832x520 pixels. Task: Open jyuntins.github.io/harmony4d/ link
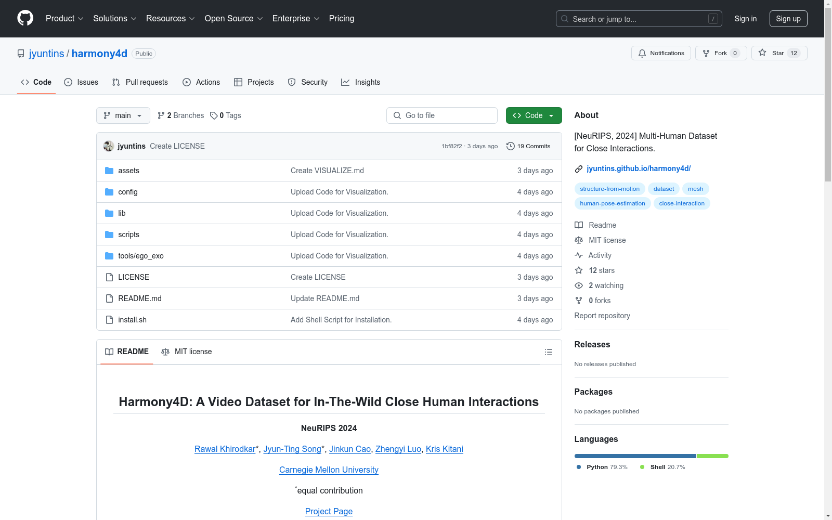(x=639, y=168)
